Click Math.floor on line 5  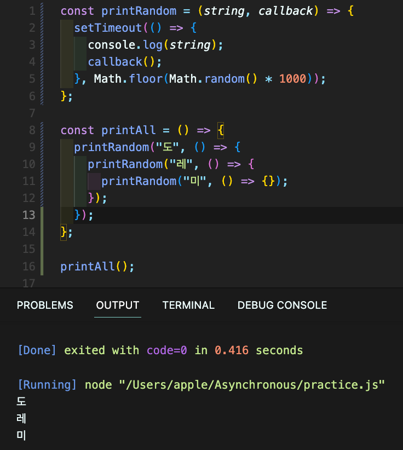point(128,79)
